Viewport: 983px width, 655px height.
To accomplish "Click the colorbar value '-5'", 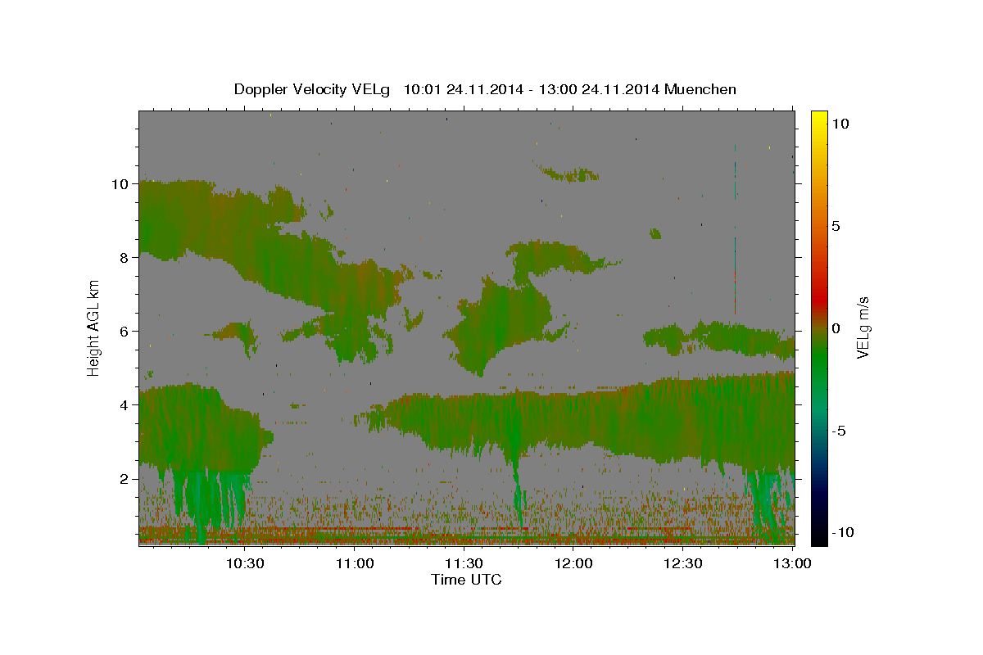I will tap(839, 431).
